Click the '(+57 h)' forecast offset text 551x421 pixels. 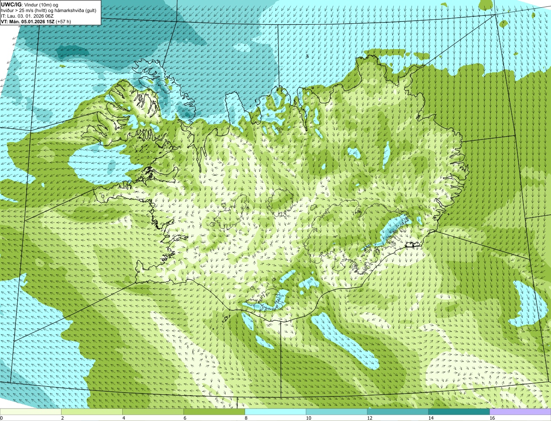pos(63,21)
